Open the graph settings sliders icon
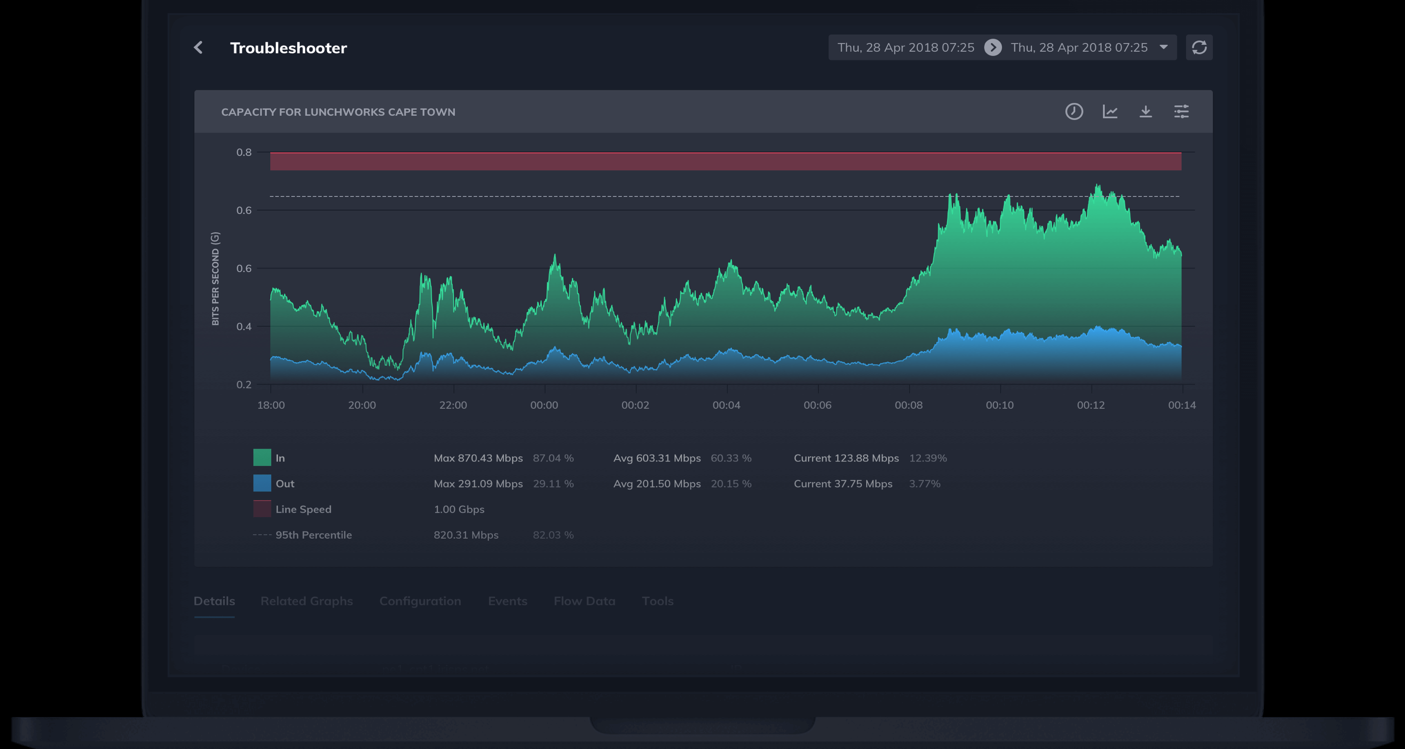The height and width of the screenshot is (749, 1405). click(1182, 112)
